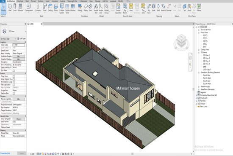Click the View Template None button
The height and width of the screenshot is (156, 233).
click(x=19, y=119)
